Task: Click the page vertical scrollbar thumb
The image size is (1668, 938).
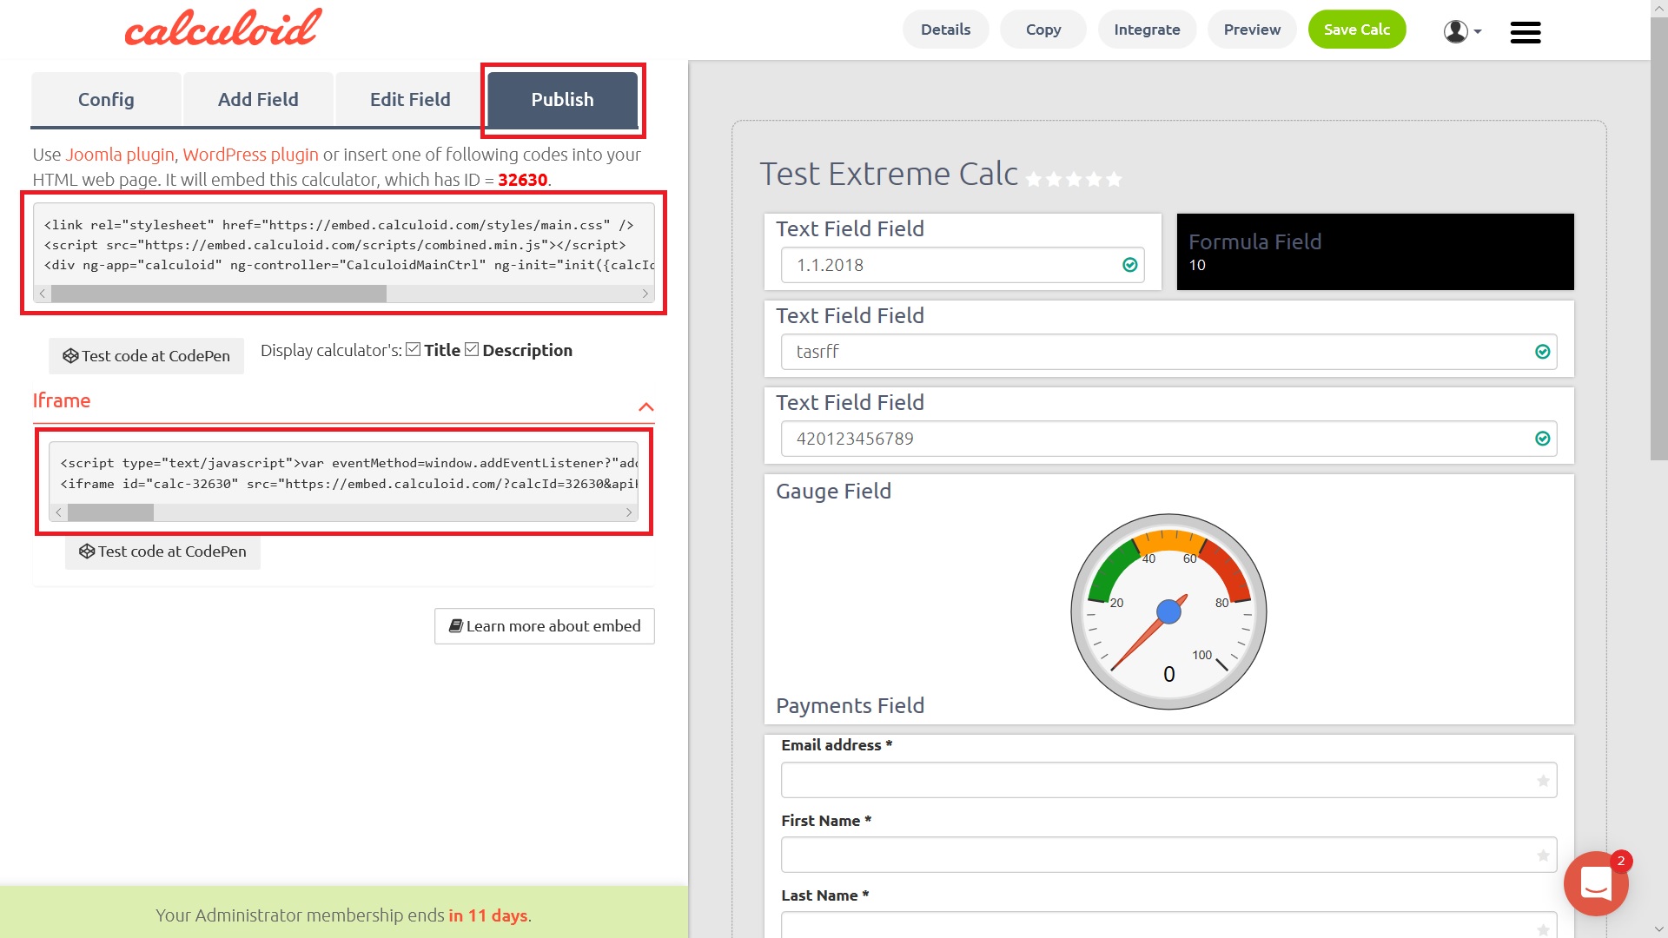Action: pos(1658,239)
